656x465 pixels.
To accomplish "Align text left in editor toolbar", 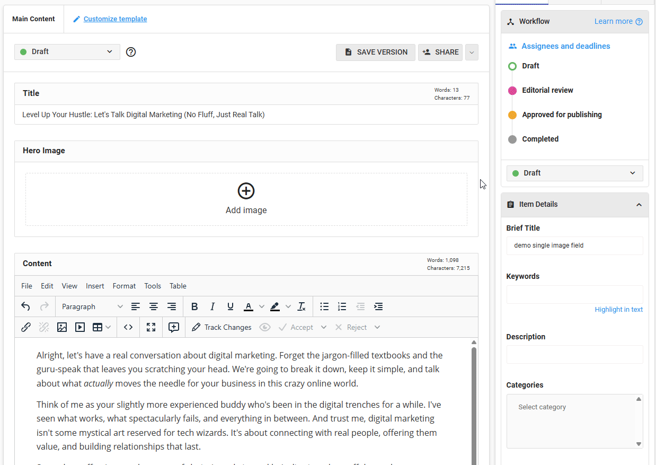I will click(x=136, y=306).
